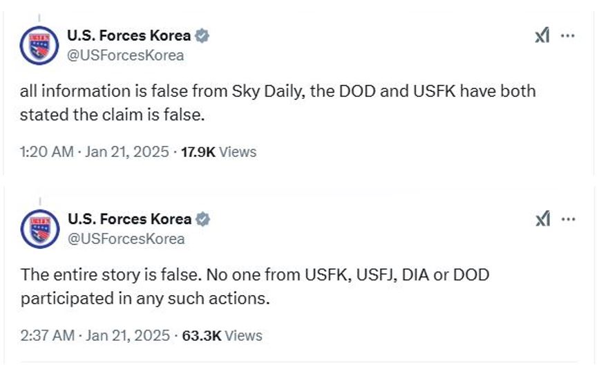Image resolution: width=599 pixels, height=365 pixels.
Task: Expand the More menu on the 1:20 AM tweet
Action: 567,36
